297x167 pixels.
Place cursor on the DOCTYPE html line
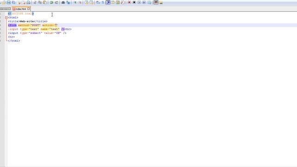pos(21,13)
